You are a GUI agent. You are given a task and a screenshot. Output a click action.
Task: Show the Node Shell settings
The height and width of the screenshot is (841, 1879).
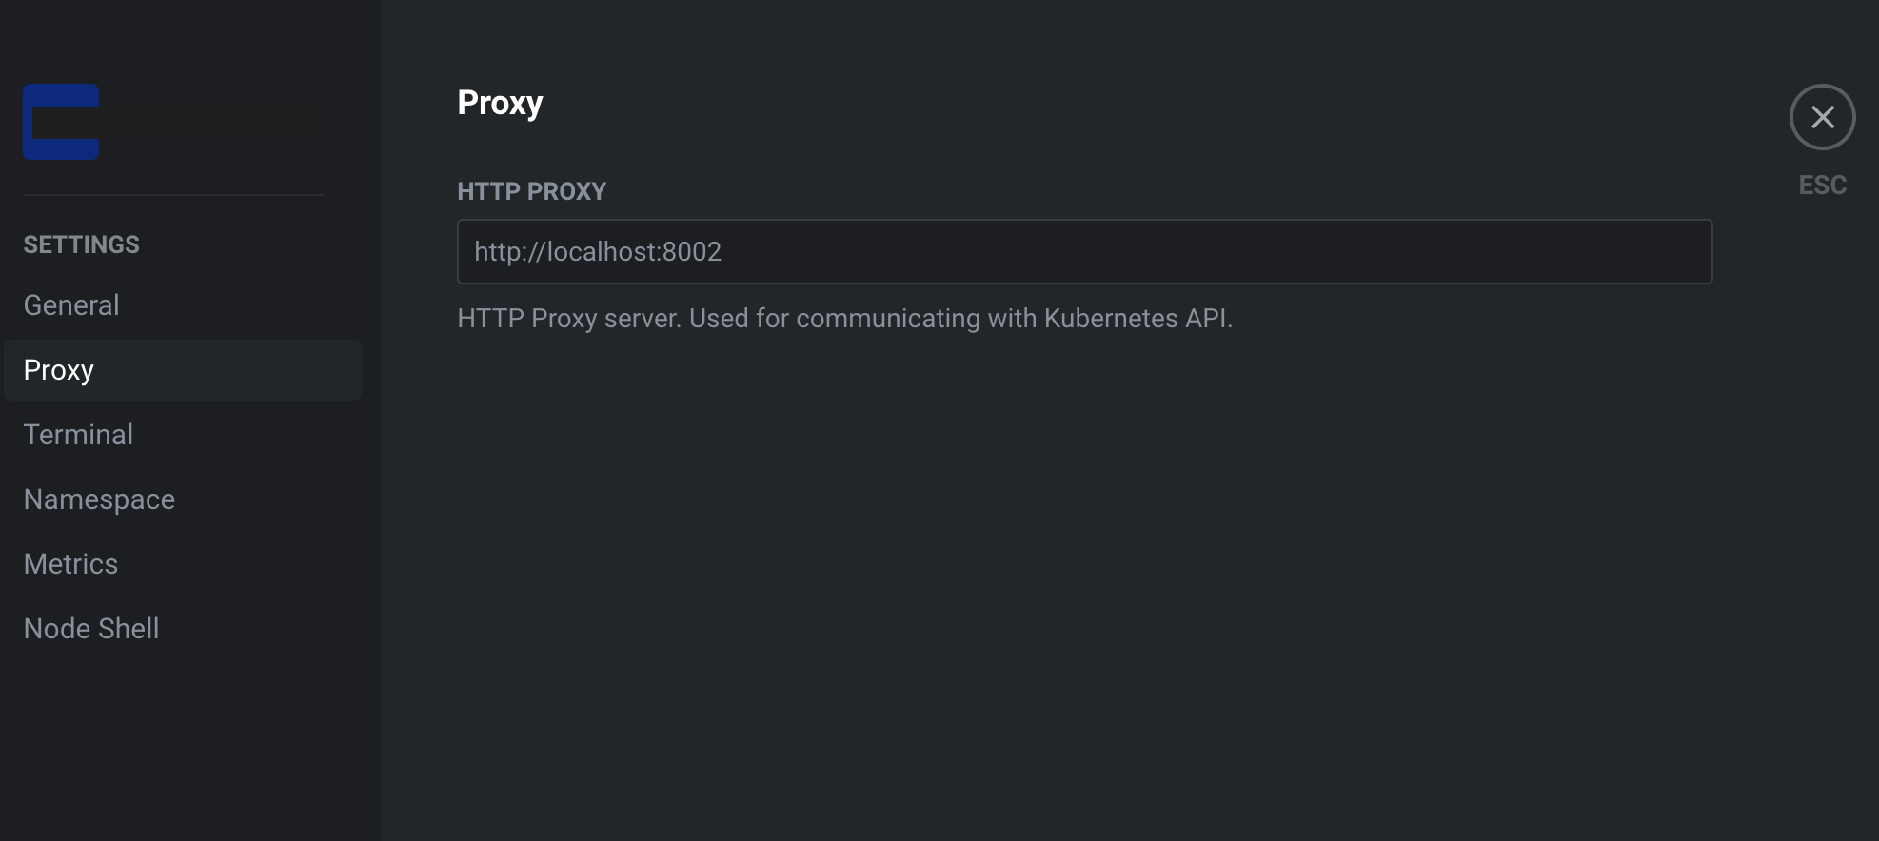(x=91, y=629)
